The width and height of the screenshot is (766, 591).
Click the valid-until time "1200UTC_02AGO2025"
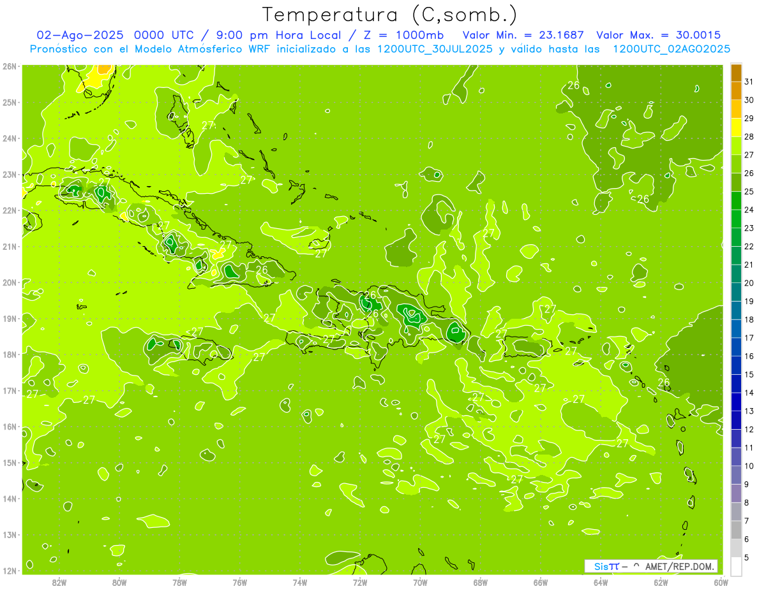(672, 49)
